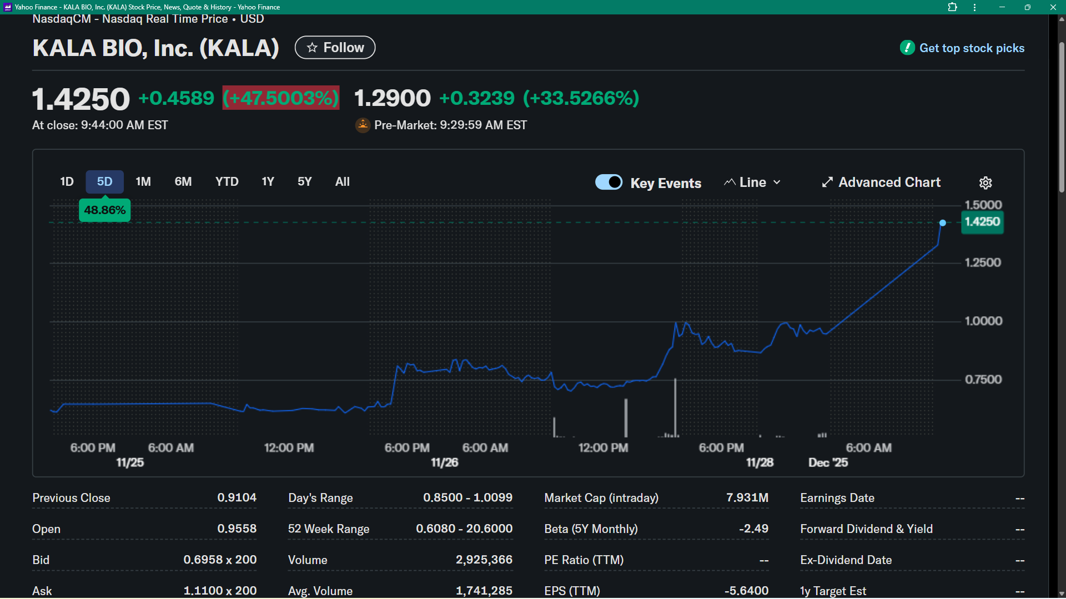Click the vertical page scrollbar
Screen dimensions: 1066x599
click(1061, 116)
